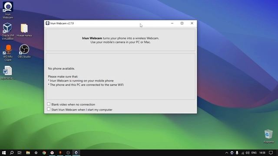This screenshot has height=156, width=278.
Task: Switch to Yandex Browser in the taskbar
Action: [52, 153]
